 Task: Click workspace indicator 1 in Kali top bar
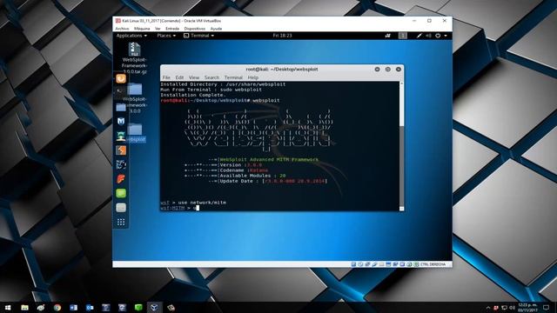point(402,36)
